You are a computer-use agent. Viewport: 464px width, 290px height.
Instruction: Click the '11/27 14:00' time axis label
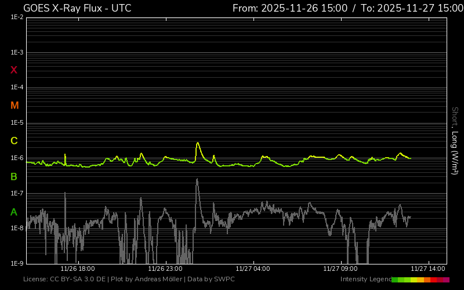428,269
